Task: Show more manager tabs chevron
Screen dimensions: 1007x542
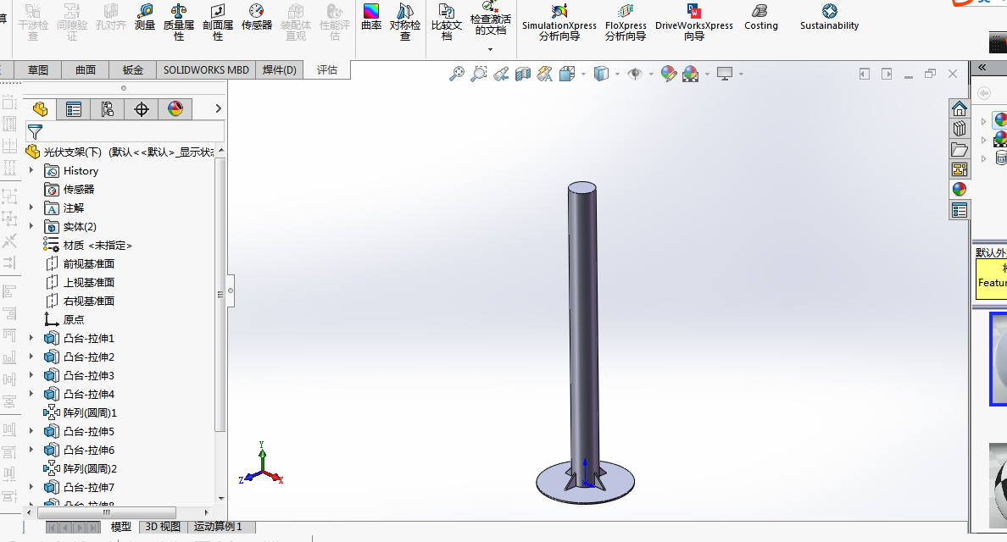Action: coord(219,108)
